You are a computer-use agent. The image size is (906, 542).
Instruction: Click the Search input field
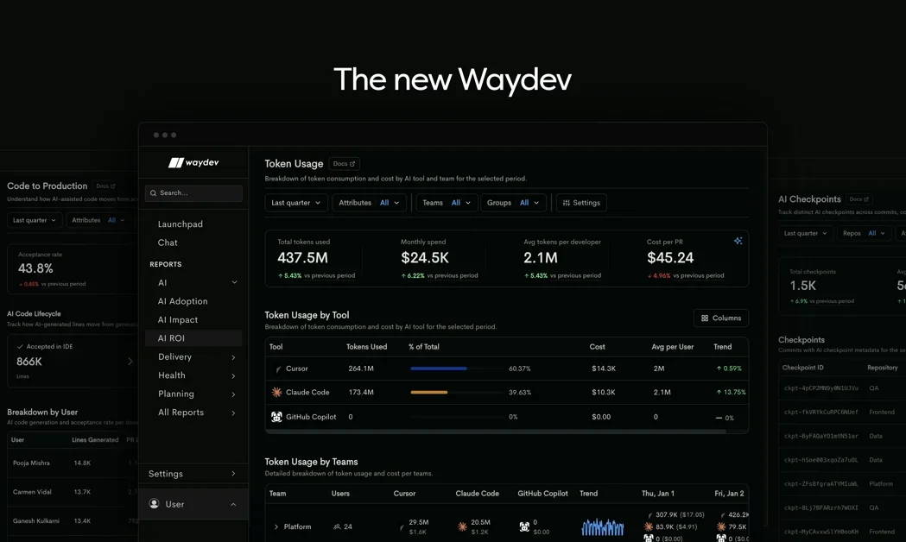point(193,193)
